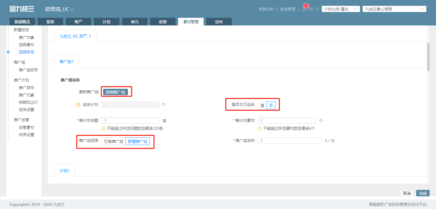Select 是 for 是否交叉组合
Viewport: 436px width, 209px height.
pos(262,105)
